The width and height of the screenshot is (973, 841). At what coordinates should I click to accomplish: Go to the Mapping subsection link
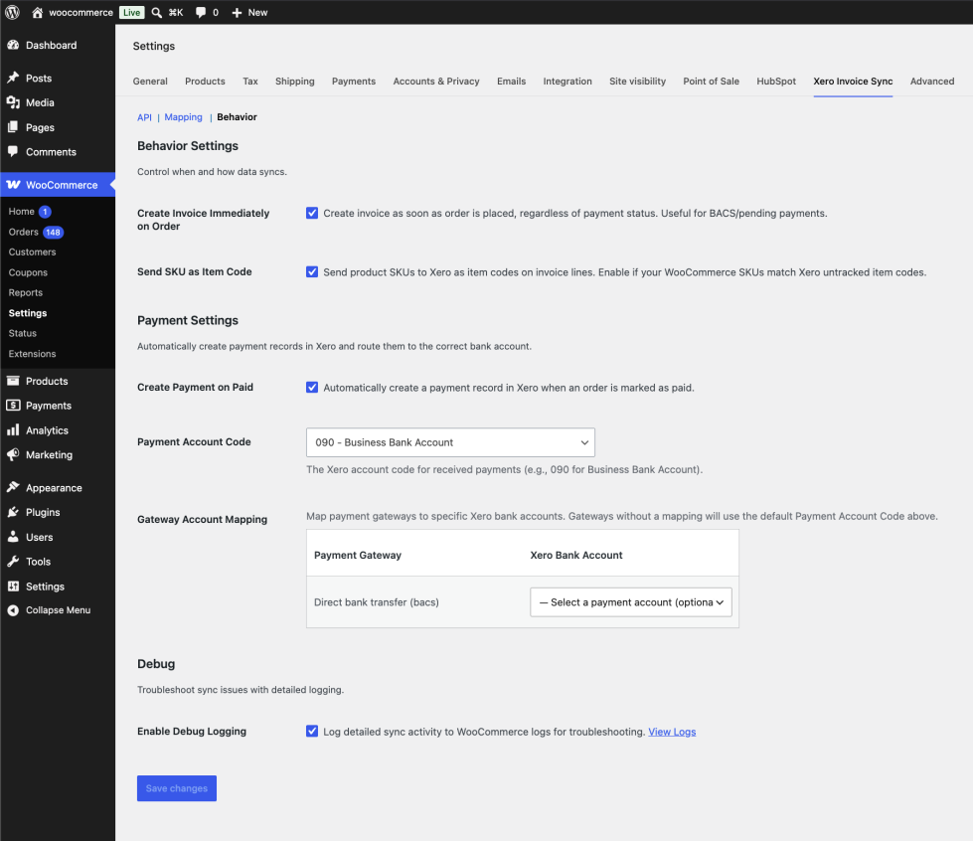tap(183, 117)
